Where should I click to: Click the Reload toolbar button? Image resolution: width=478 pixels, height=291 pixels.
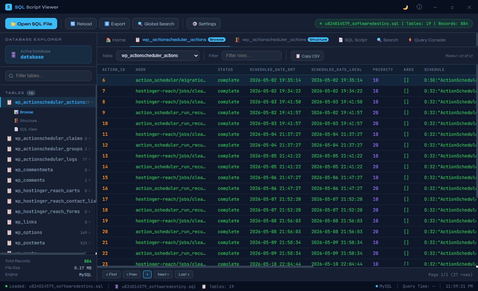tap(81, 24)
